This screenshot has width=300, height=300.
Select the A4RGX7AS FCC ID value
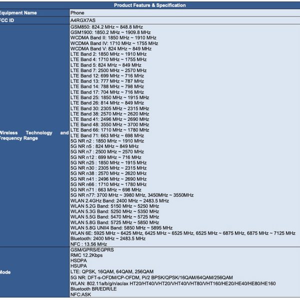tap(83, 20)
